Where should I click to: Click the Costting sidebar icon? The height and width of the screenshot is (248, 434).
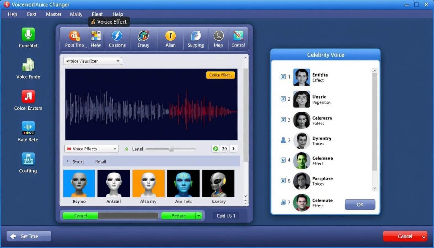point(28,159)
